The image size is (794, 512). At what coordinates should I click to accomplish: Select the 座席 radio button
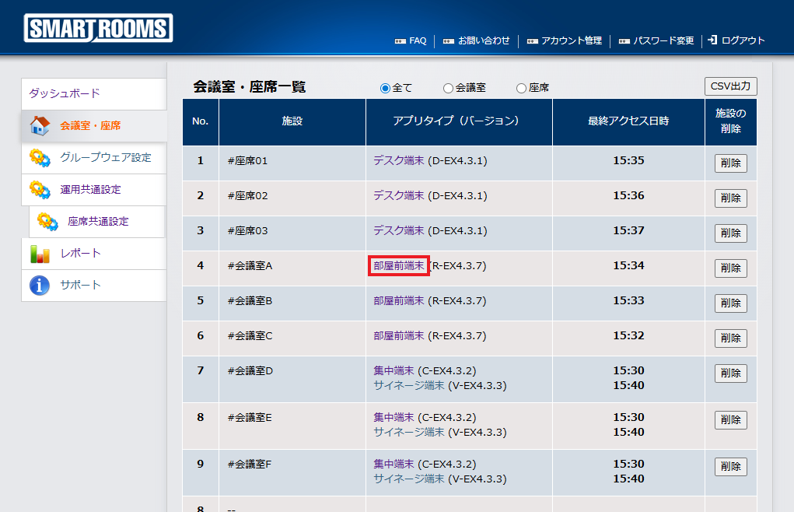coord(521,88)
